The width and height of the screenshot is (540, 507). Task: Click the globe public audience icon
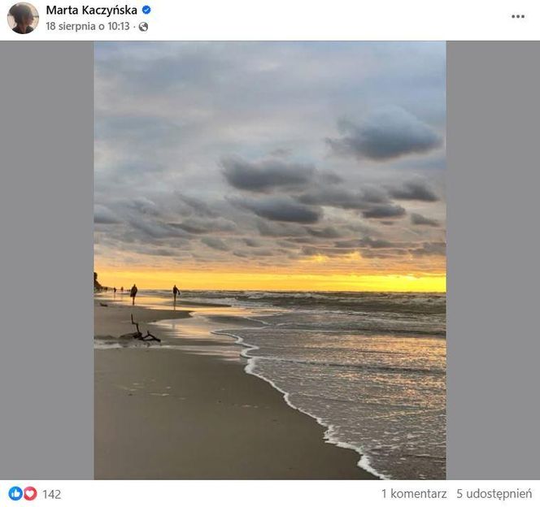click(144, 27)
